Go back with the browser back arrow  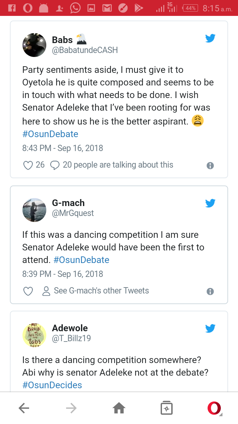tap(24, 408)
